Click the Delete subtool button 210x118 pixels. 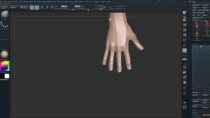(x=197, y=106)
